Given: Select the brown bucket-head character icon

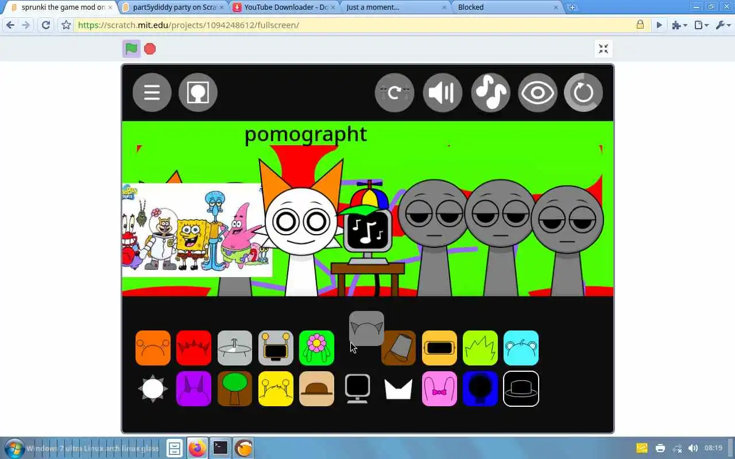Looking at the screenshot, I should (x=399, y=348).
